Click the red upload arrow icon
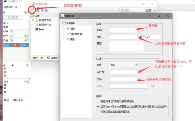Viewport: 195px width, 121px height. coord(4,65)
